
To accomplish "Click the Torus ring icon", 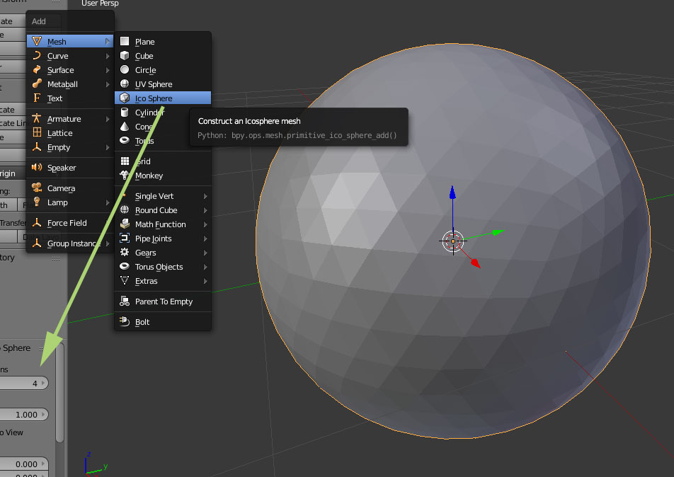I will click(x=125, y=140).
